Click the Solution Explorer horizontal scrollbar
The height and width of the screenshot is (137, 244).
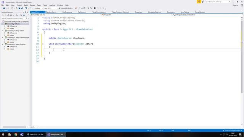click(14, 127)
